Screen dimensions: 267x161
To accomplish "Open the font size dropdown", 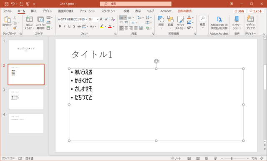I will (98, 20).
